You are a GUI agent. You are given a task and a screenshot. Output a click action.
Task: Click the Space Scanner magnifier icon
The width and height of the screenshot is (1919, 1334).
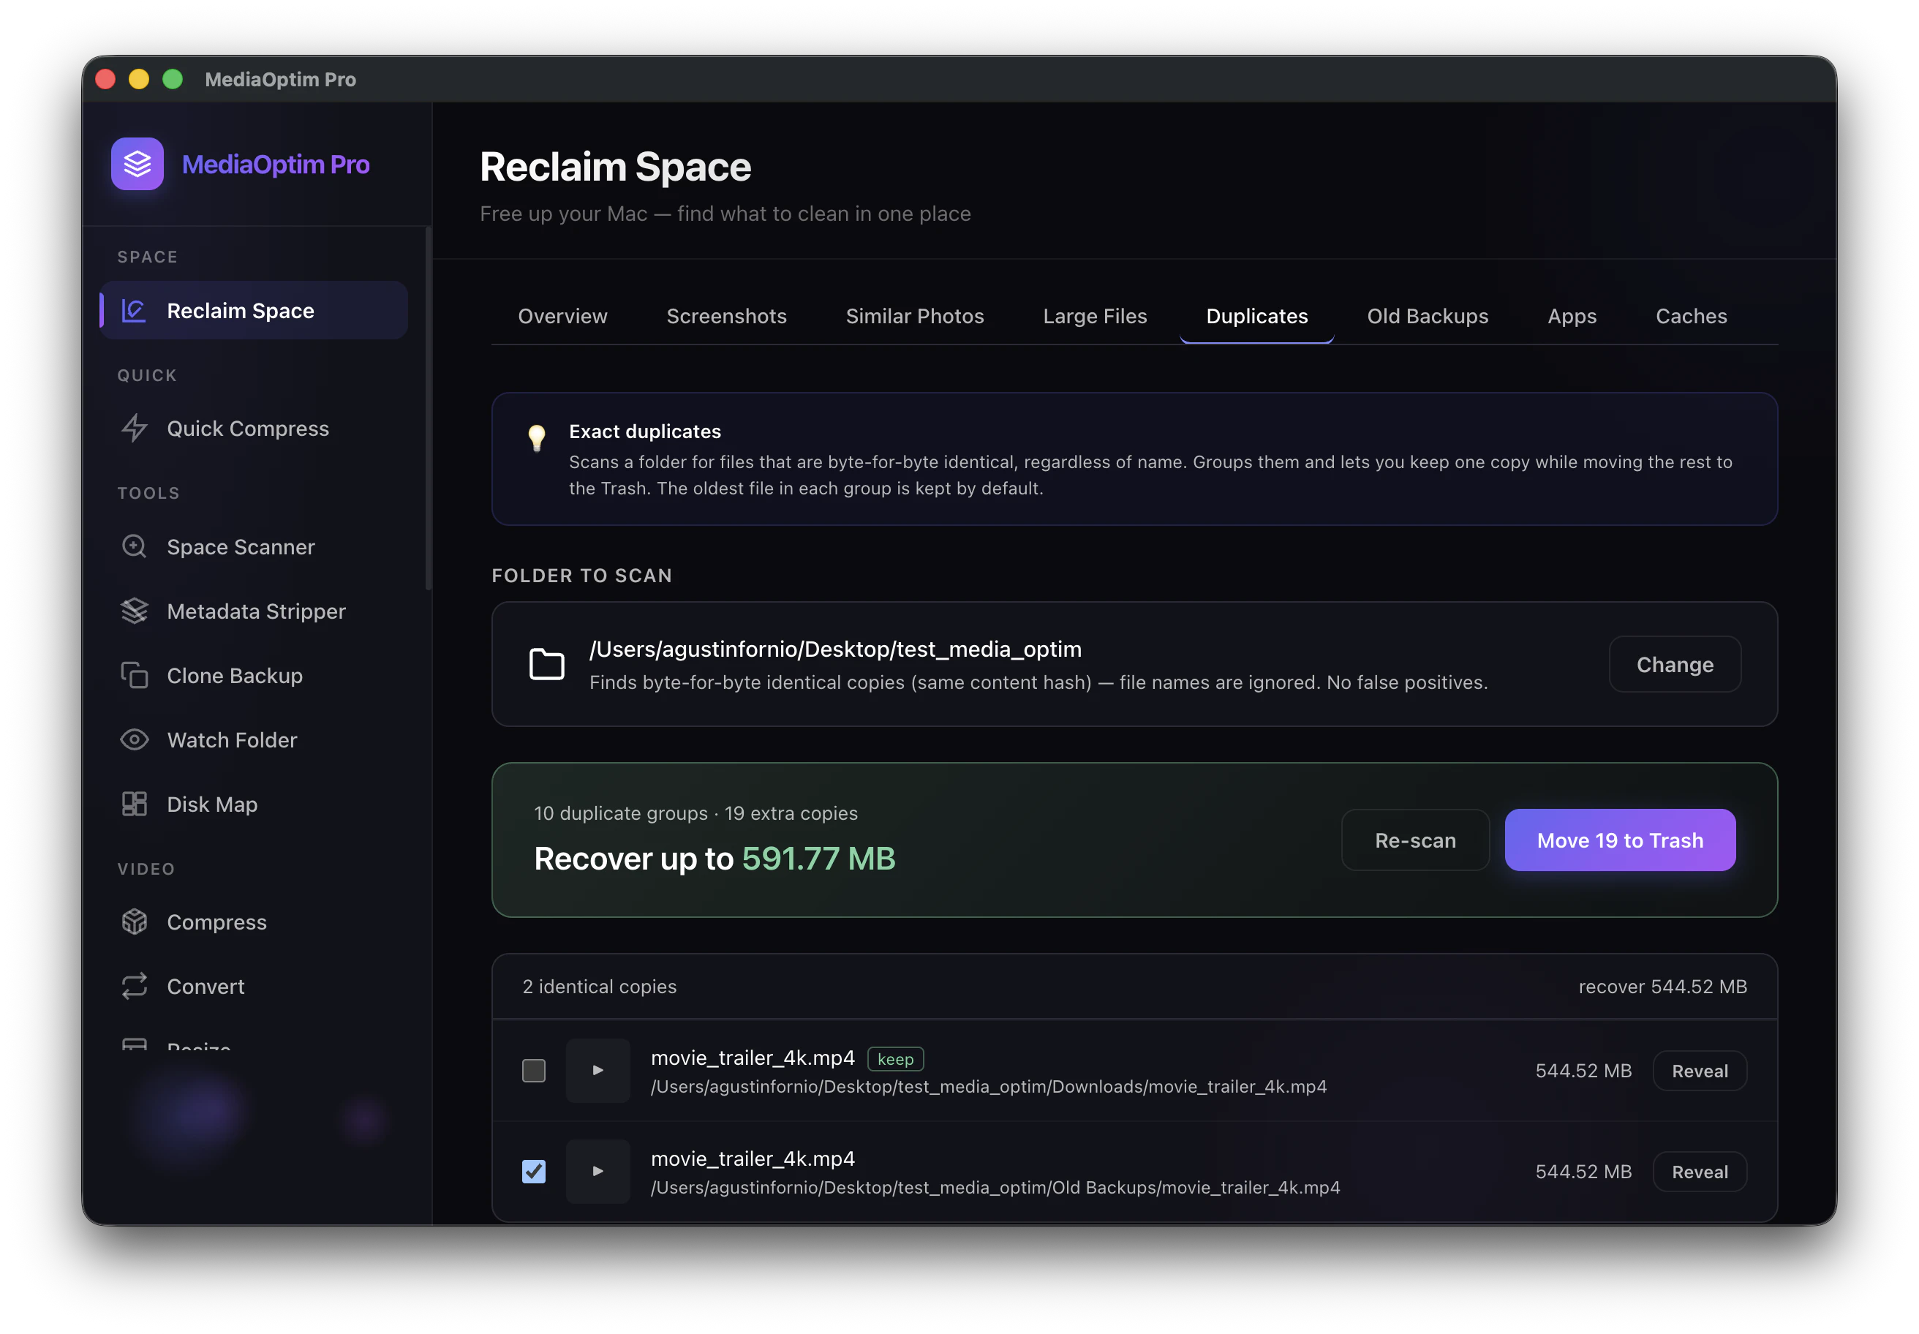134,546
